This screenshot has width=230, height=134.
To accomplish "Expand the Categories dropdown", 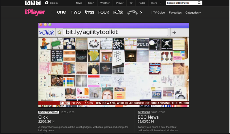I will click(193, 13).
